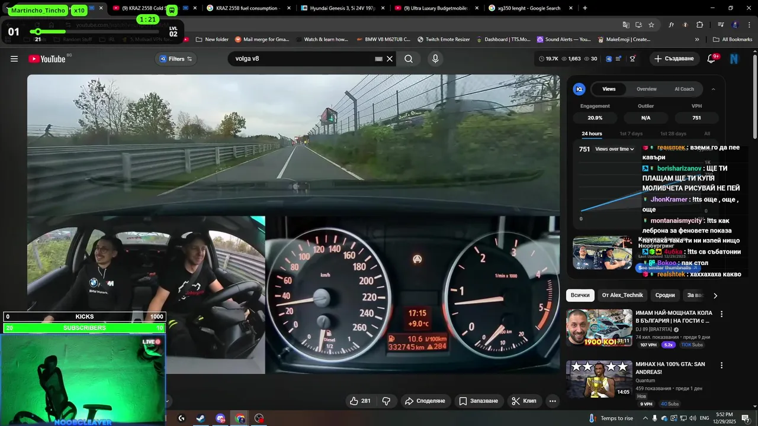Open the vidIQ list icon in header
This screenshot has height=426, width=758.
click(618, 59)
